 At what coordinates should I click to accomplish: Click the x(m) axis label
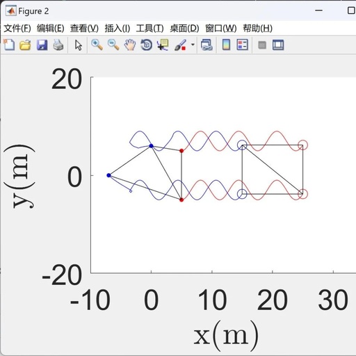[x=226, y=336]
